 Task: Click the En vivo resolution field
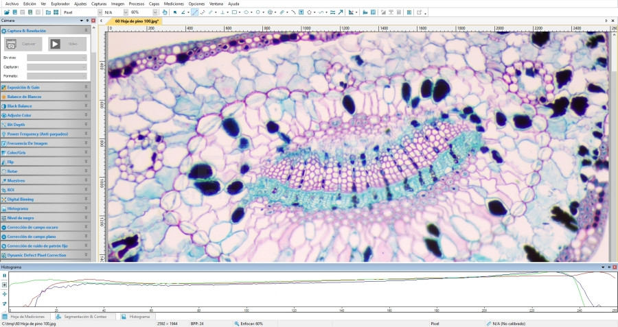pos(56,58)
